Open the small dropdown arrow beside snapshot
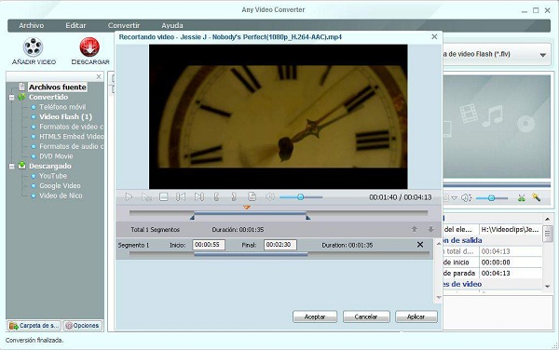 point(454,198)
